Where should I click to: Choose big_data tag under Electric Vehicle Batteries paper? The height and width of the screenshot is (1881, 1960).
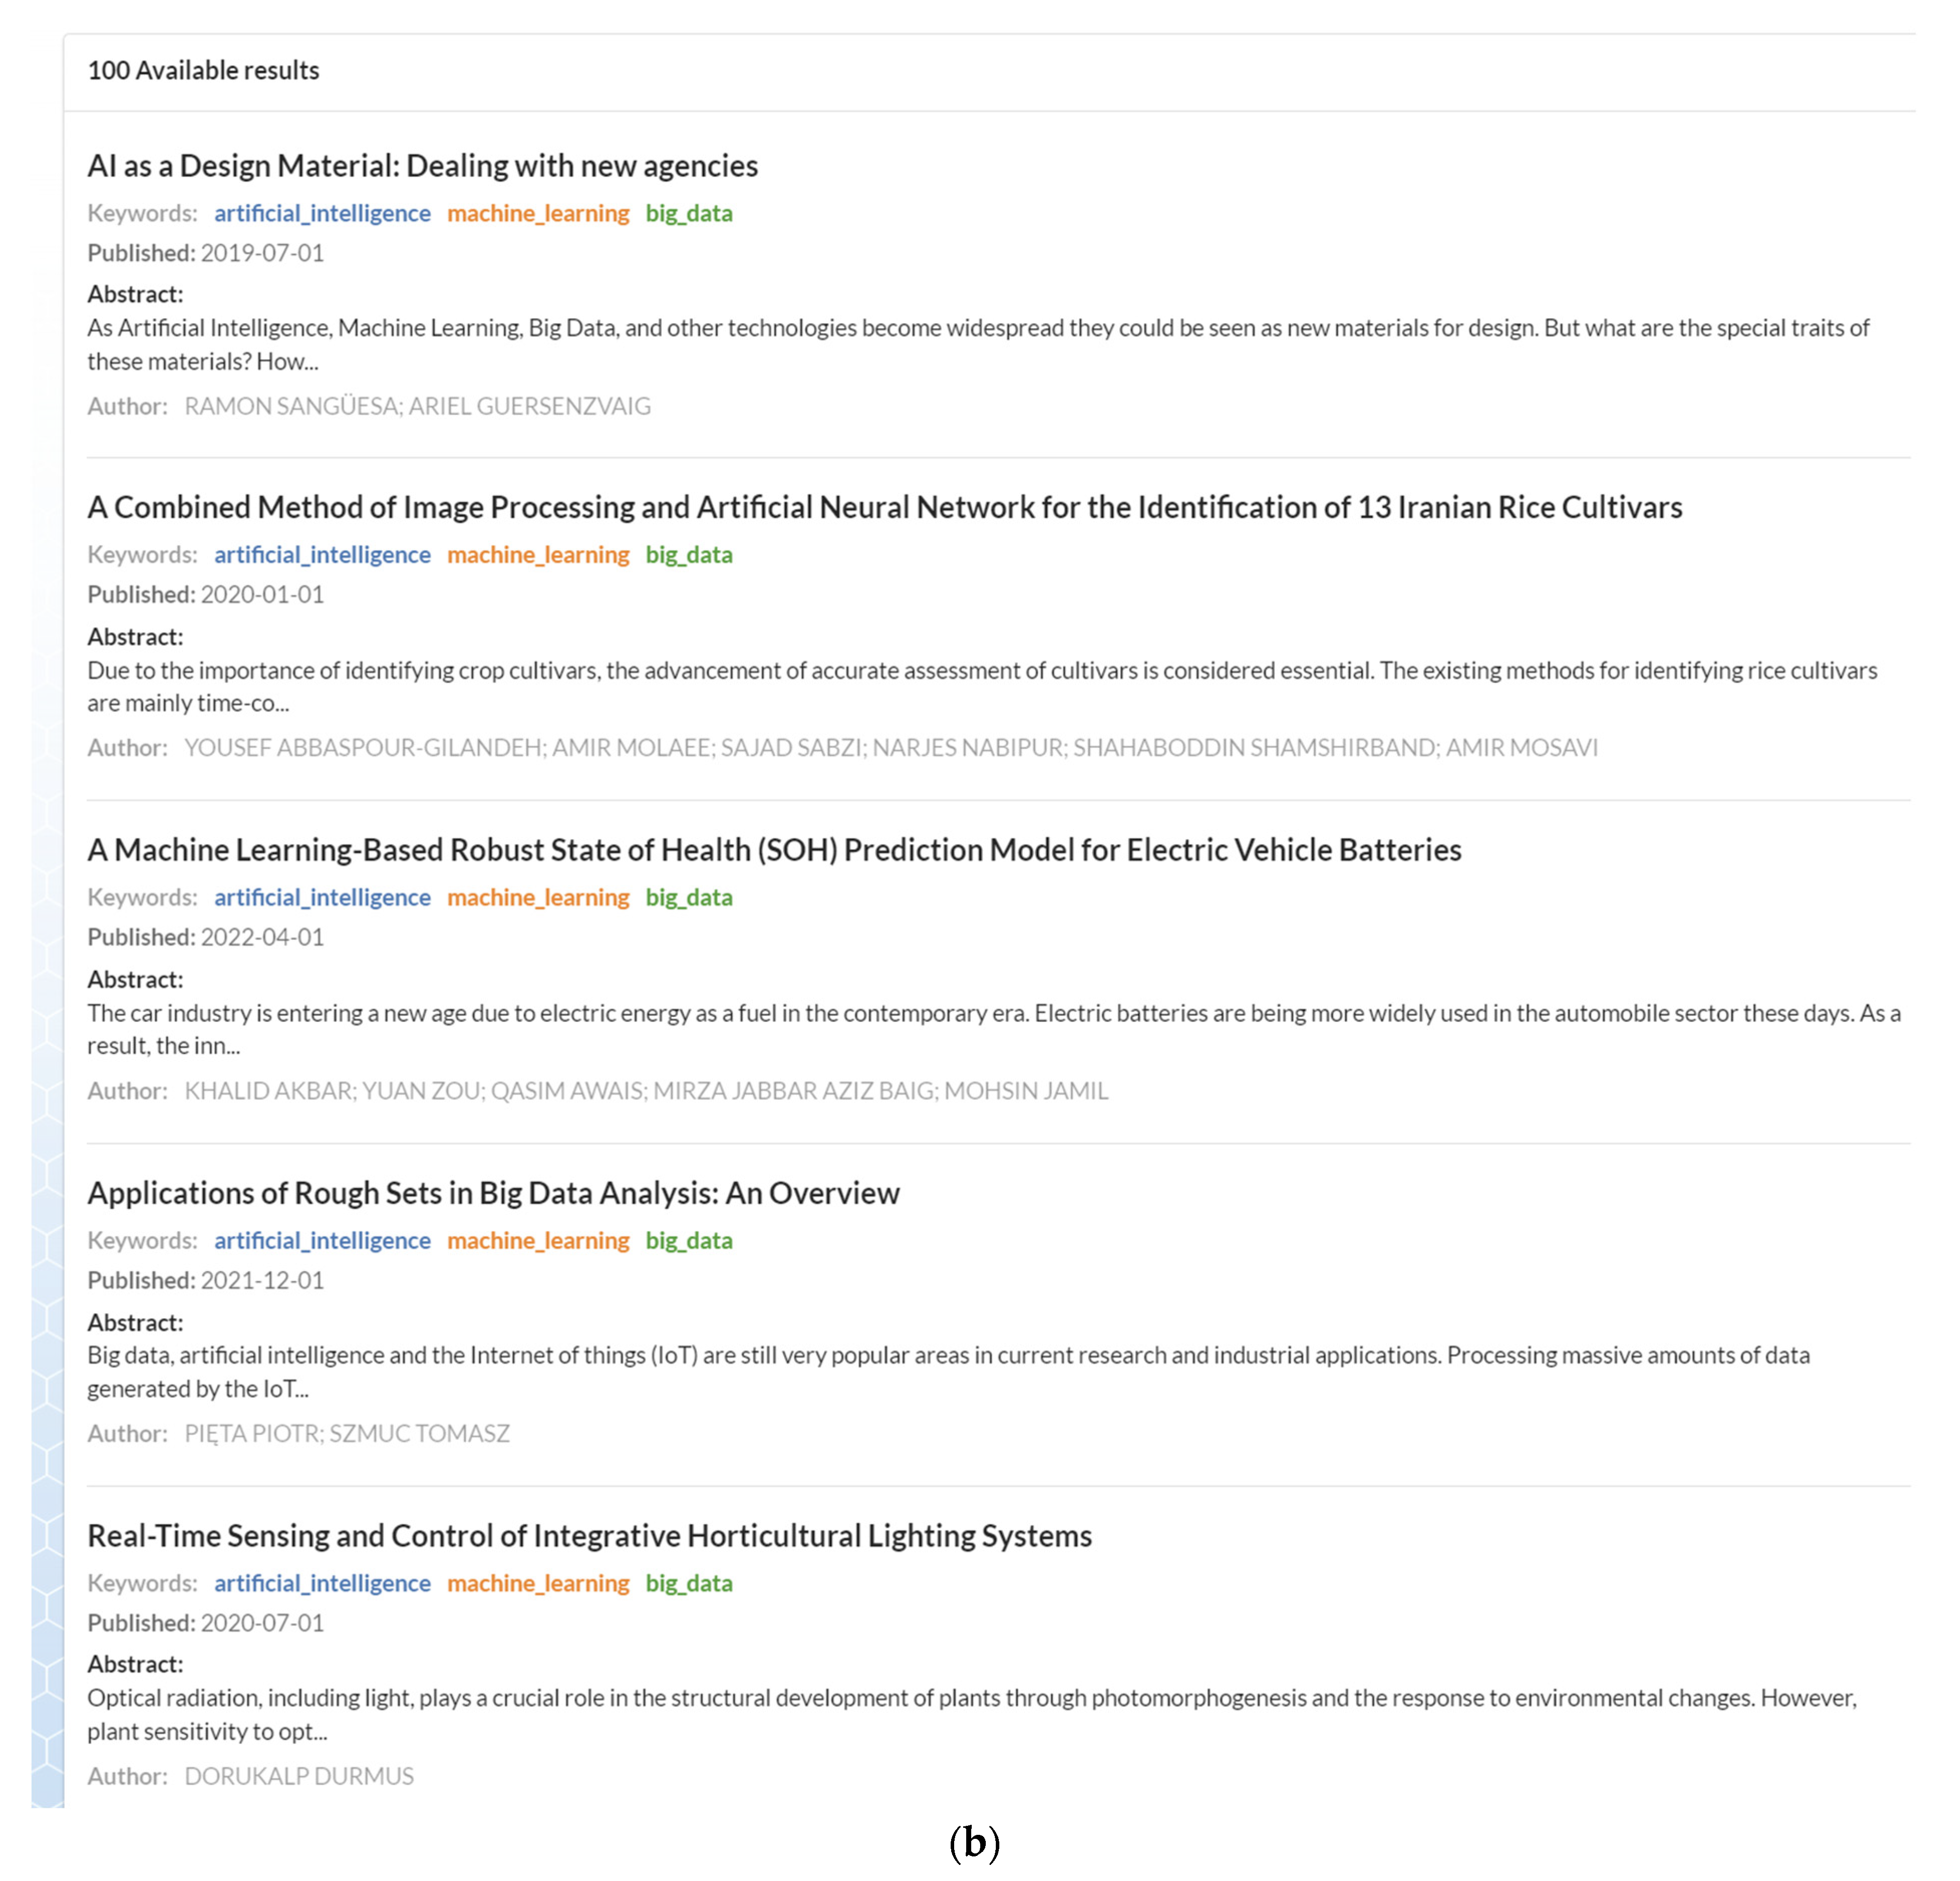tap(689, 898)
